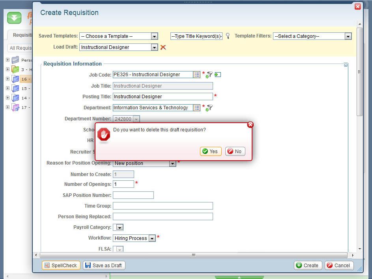372x279 pixels.
Task: Open the Job Code list picker icon
Action: [196, 75]
